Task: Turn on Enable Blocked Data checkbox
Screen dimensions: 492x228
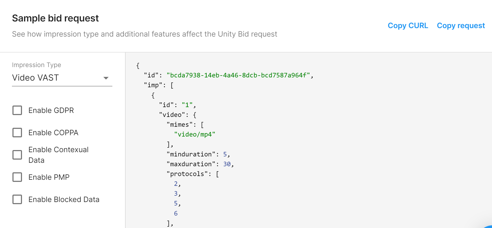Action: (x=17, y=199)
